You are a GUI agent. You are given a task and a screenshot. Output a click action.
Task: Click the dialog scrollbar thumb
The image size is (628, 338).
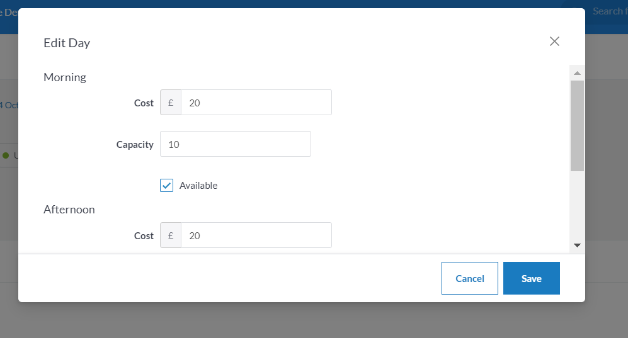pyautogui.click(x=577, y=126)
